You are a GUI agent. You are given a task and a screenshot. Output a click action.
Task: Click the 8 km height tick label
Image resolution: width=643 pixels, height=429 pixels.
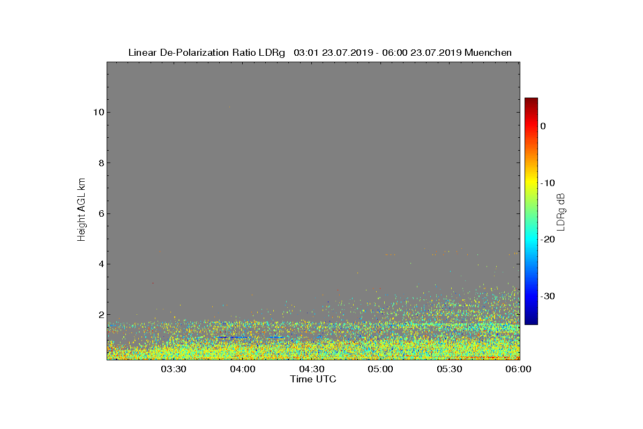[x=100, y=163]
